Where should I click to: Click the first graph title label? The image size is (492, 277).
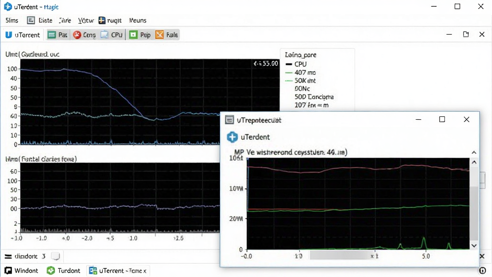tap(32, 54)
